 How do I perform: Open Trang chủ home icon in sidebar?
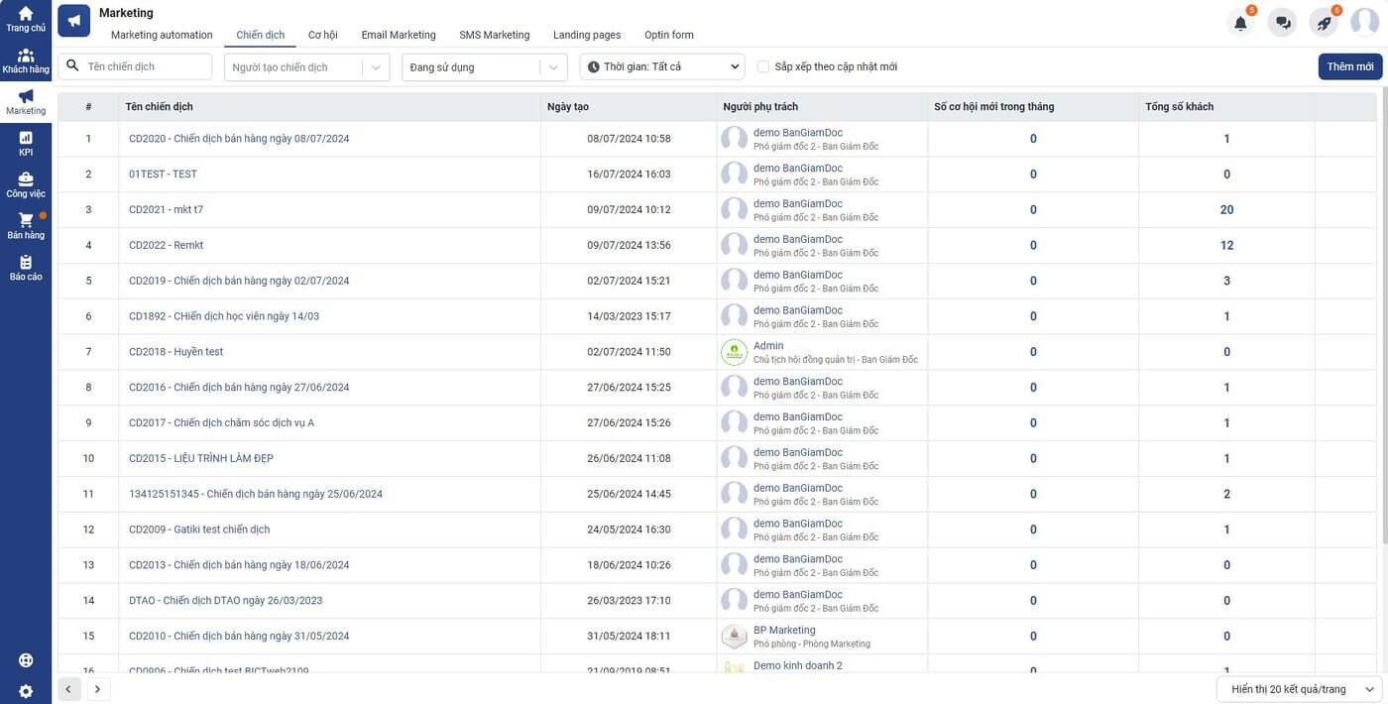[x=26, y=19]
